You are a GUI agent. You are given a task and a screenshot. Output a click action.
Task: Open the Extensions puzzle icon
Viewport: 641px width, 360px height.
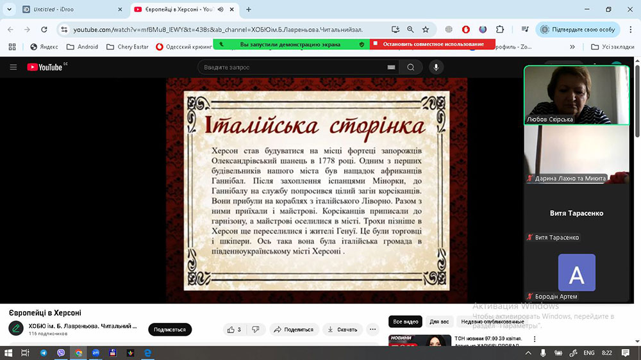499,29
